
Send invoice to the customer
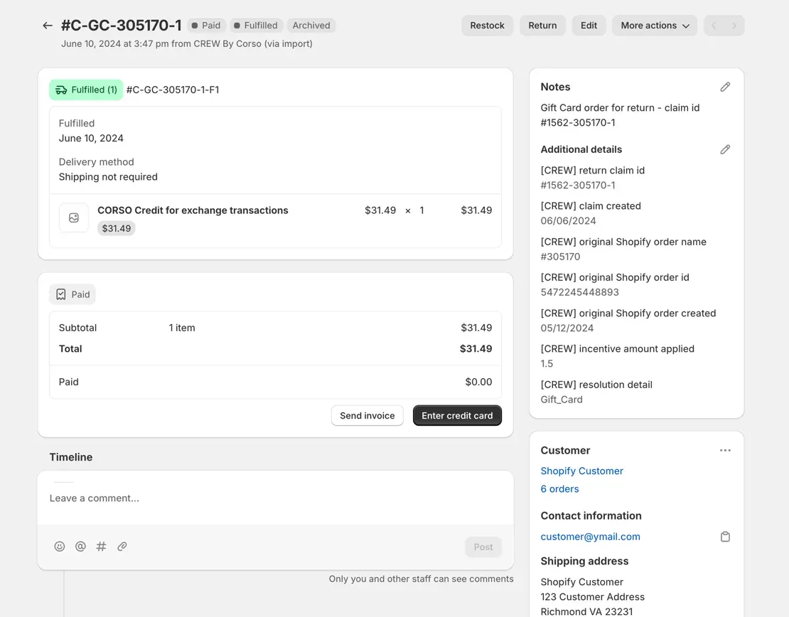(367, 415)
